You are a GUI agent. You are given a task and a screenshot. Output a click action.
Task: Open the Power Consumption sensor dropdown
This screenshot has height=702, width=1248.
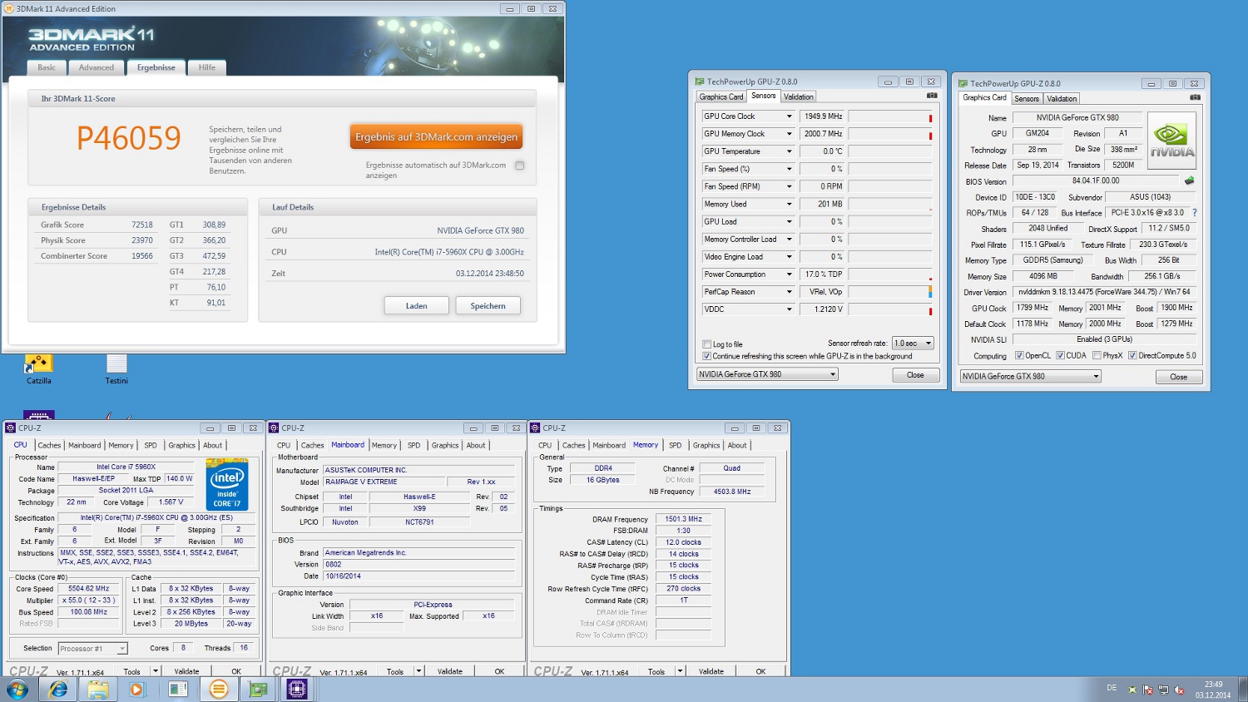pyautogui.click(x=790, y=274)
